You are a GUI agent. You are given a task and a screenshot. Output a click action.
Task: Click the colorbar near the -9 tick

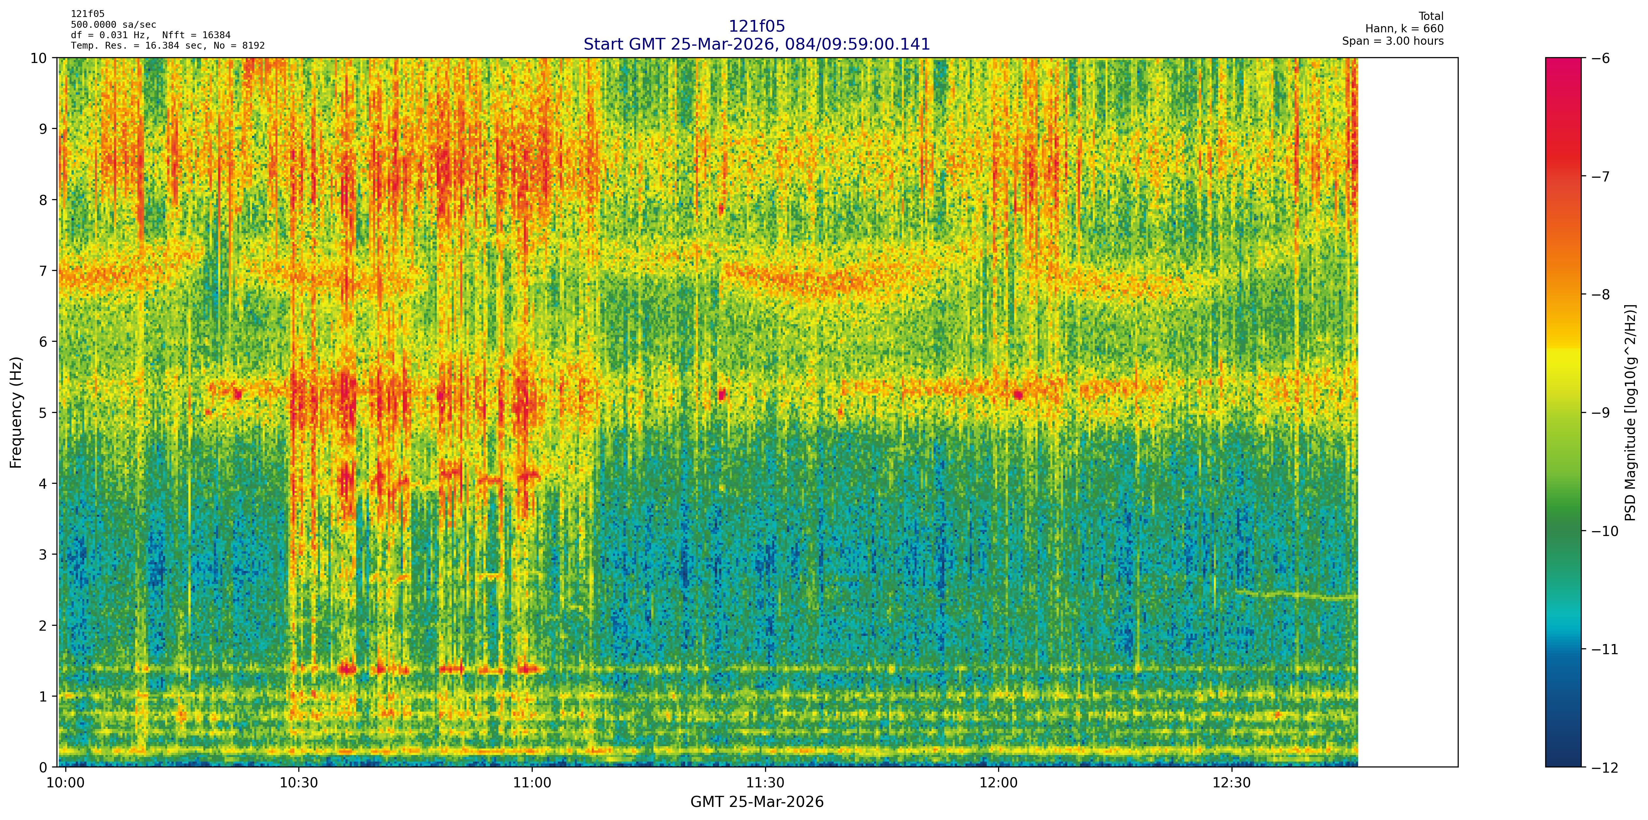(x=1563, y=413)
